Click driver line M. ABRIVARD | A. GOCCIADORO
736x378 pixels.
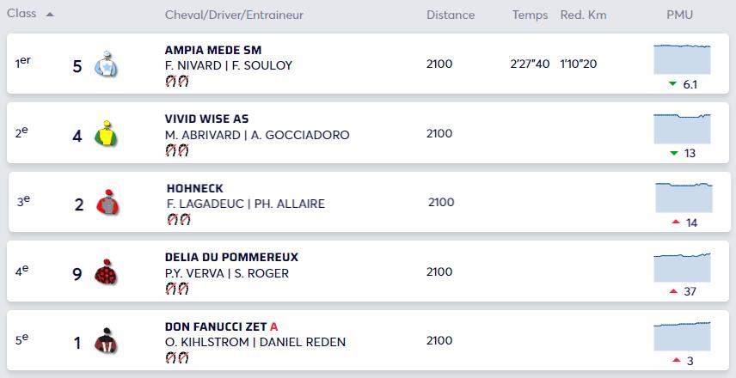click(257, 135)
